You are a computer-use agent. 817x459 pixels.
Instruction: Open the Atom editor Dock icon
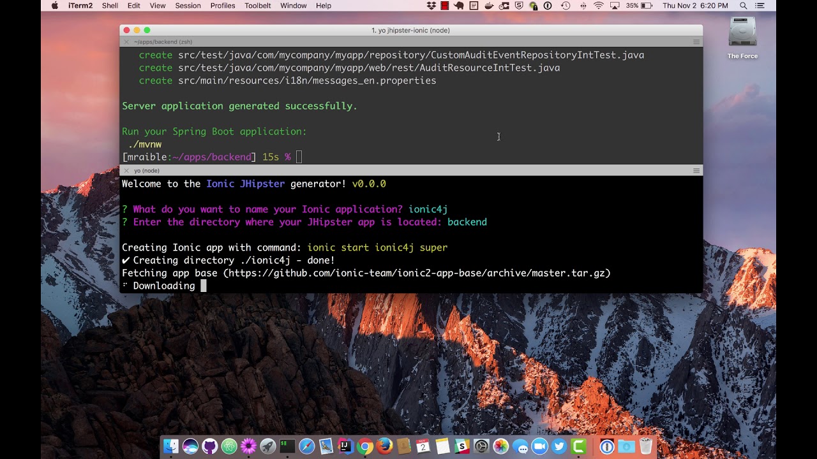tap(229, 446)
